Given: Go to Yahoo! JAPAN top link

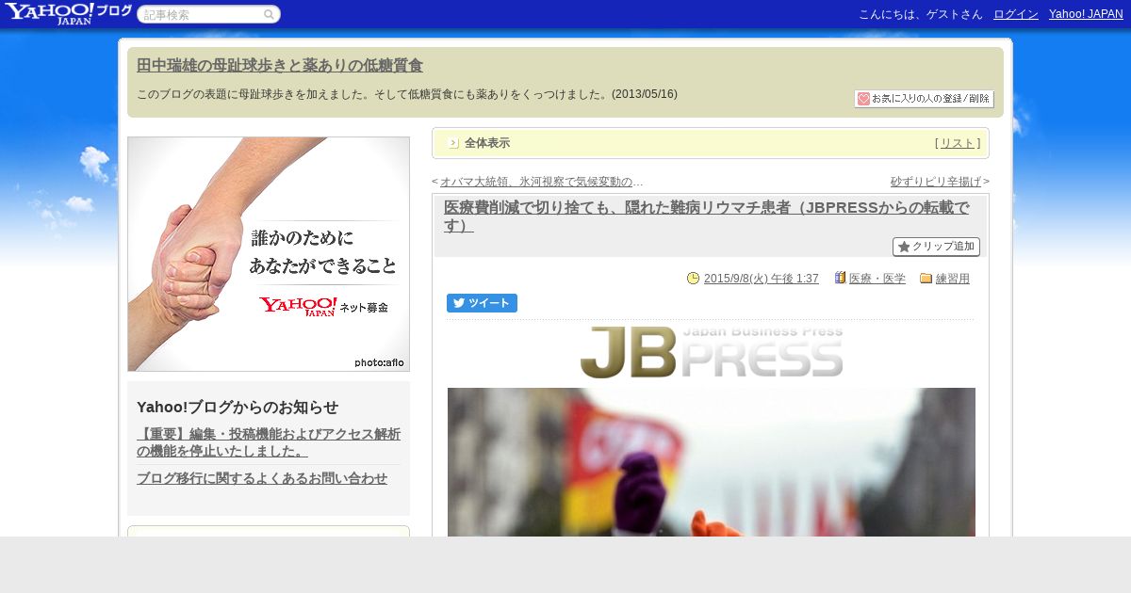Looking at the screenshot, I should tap(1086, 14).
